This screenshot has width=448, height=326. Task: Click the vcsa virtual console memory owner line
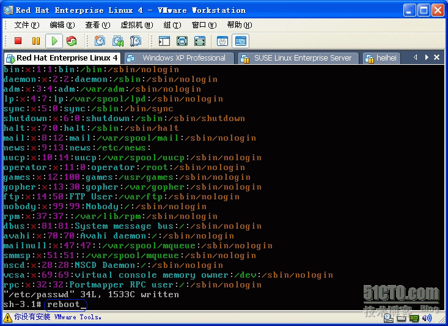click(x=168, y=275)
